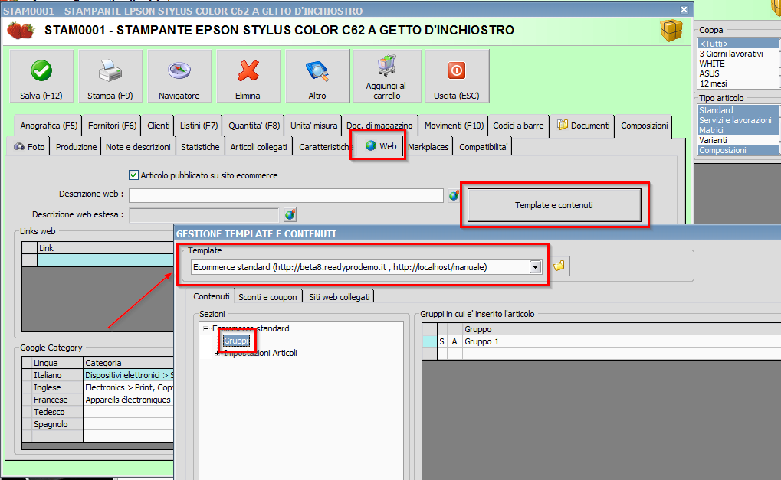Click the highlighted empty Link table cell

105,260
